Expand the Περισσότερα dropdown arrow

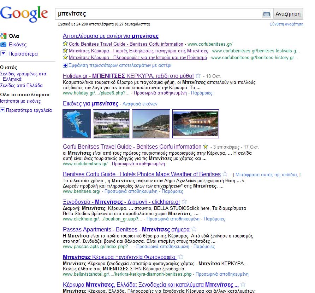4,53
